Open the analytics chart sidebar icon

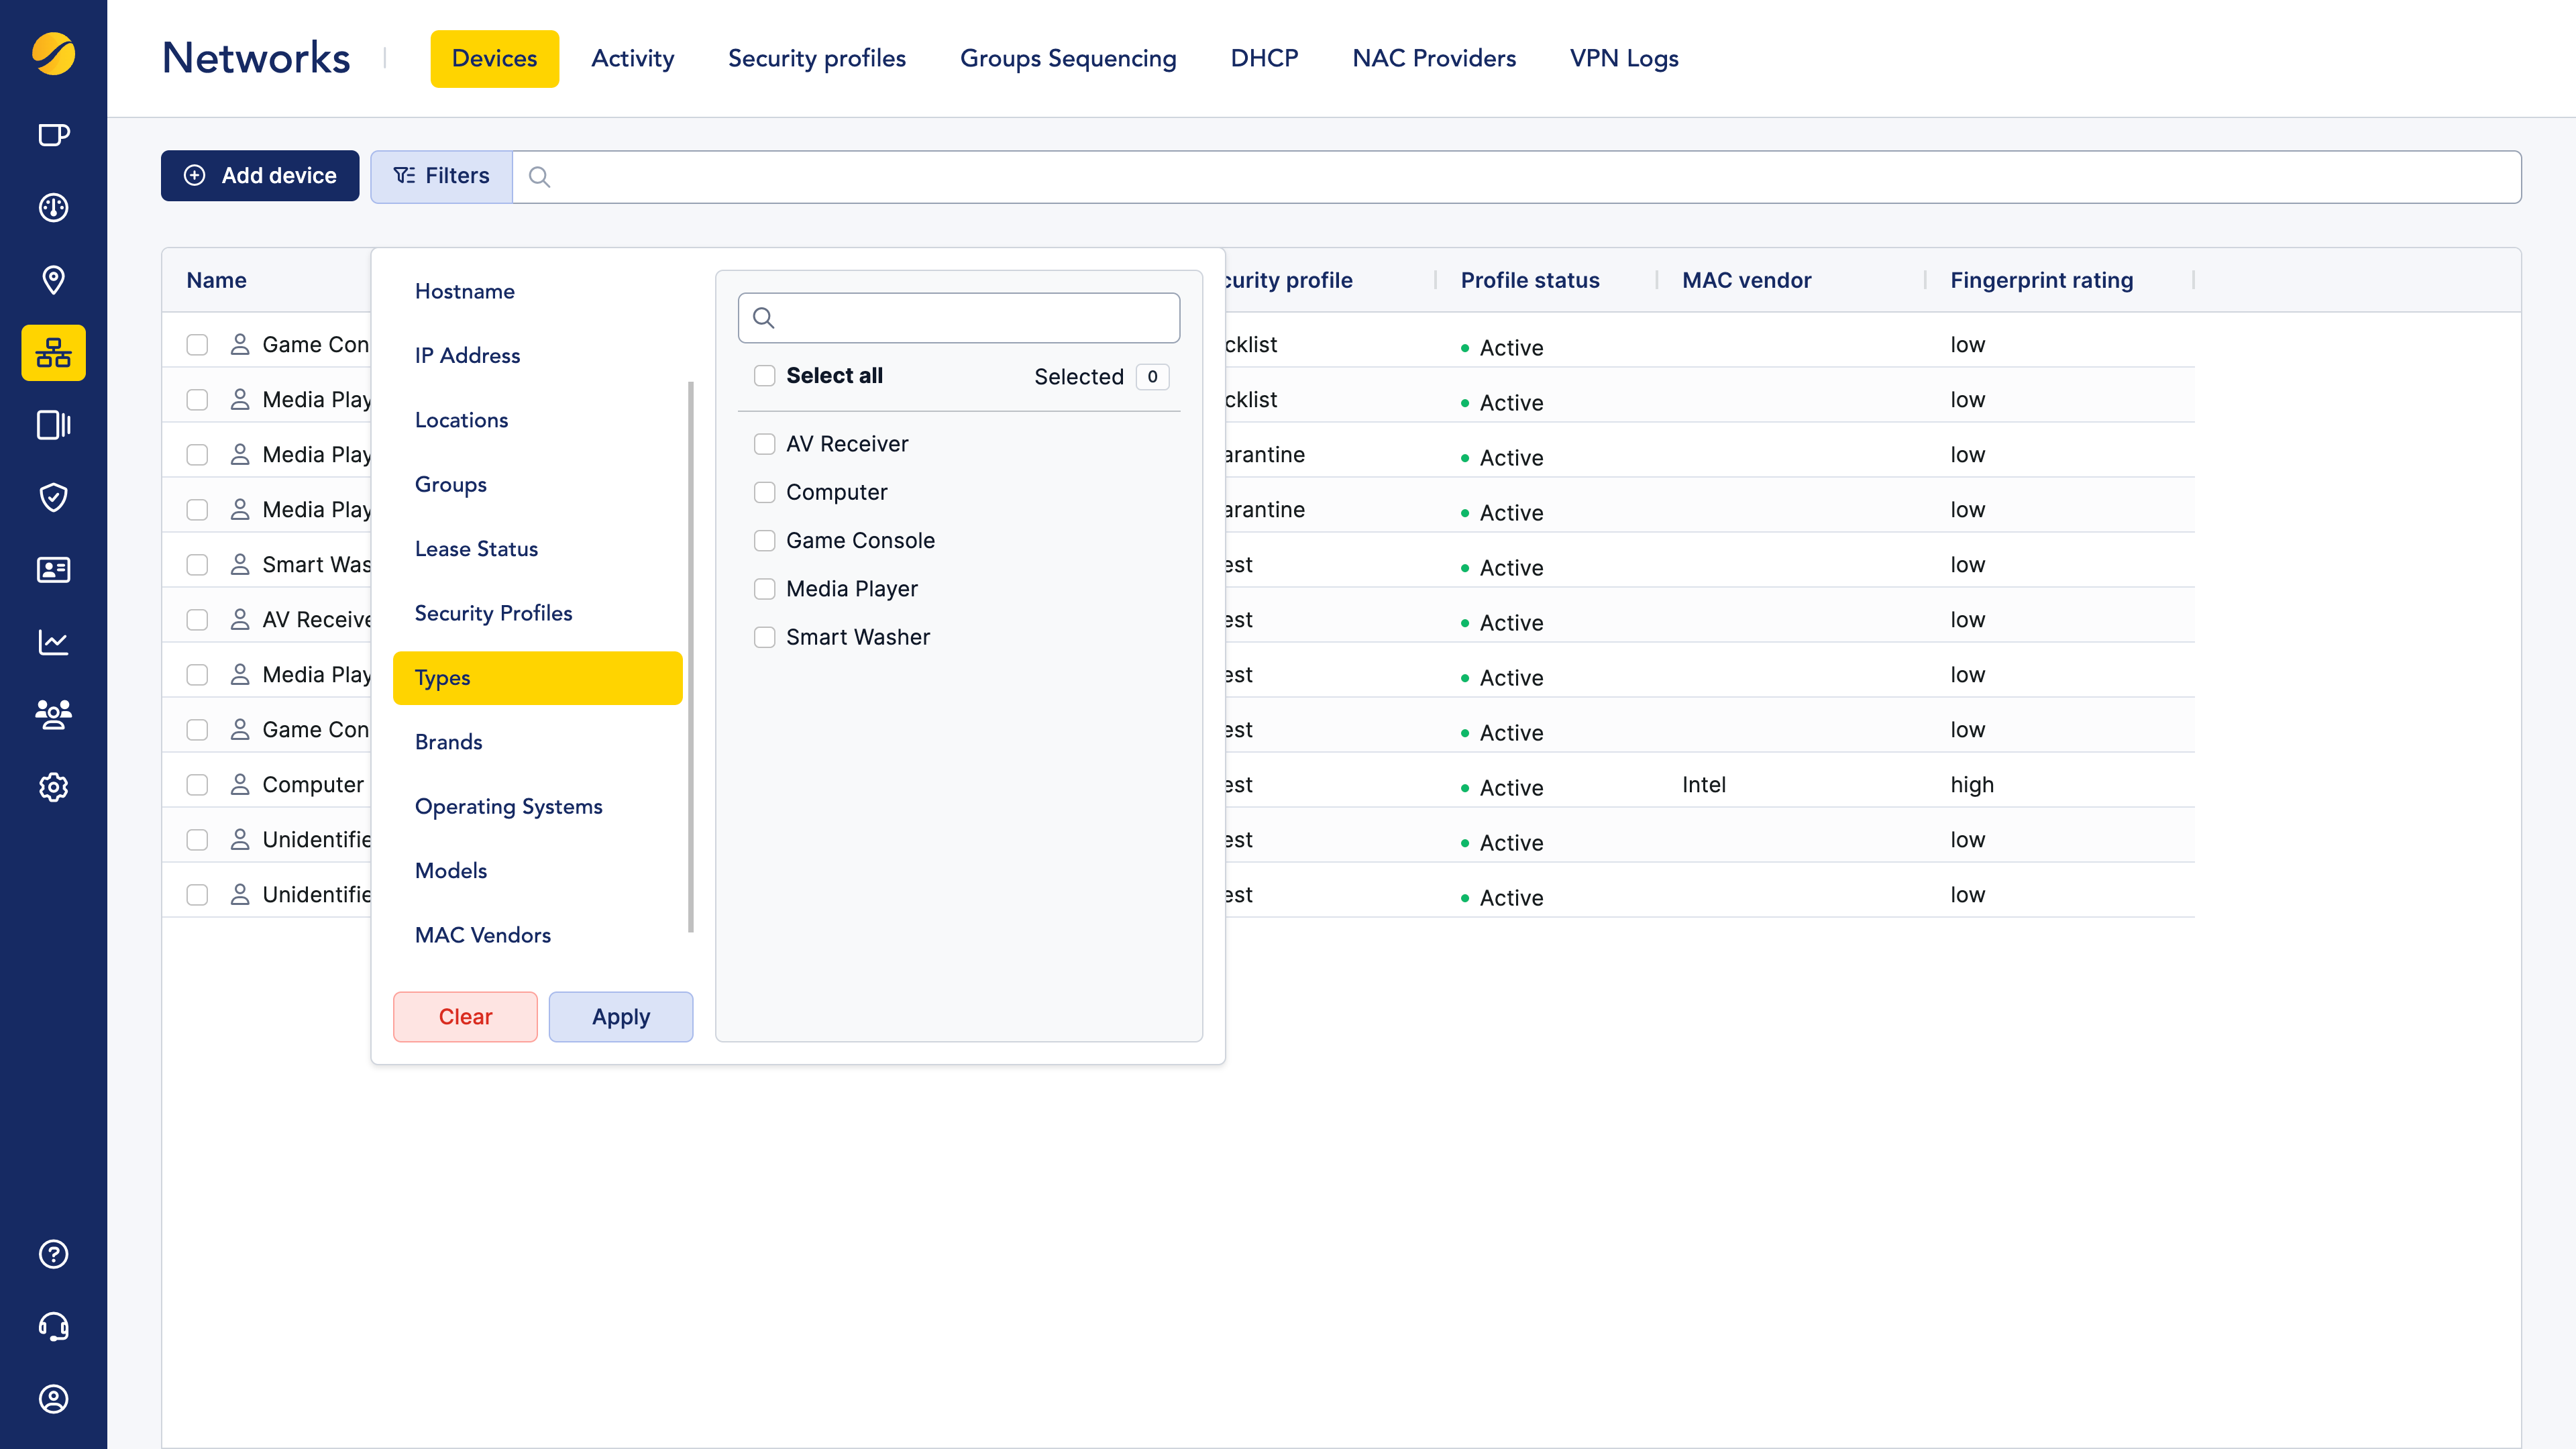pyautogui.click(x=53, y=642)
